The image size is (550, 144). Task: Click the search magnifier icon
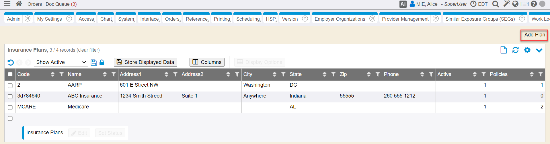pyautogui.click(x=495, y=4)
